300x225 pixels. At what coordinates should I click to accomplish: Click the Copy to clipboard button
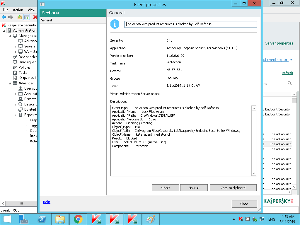(233, 188)
